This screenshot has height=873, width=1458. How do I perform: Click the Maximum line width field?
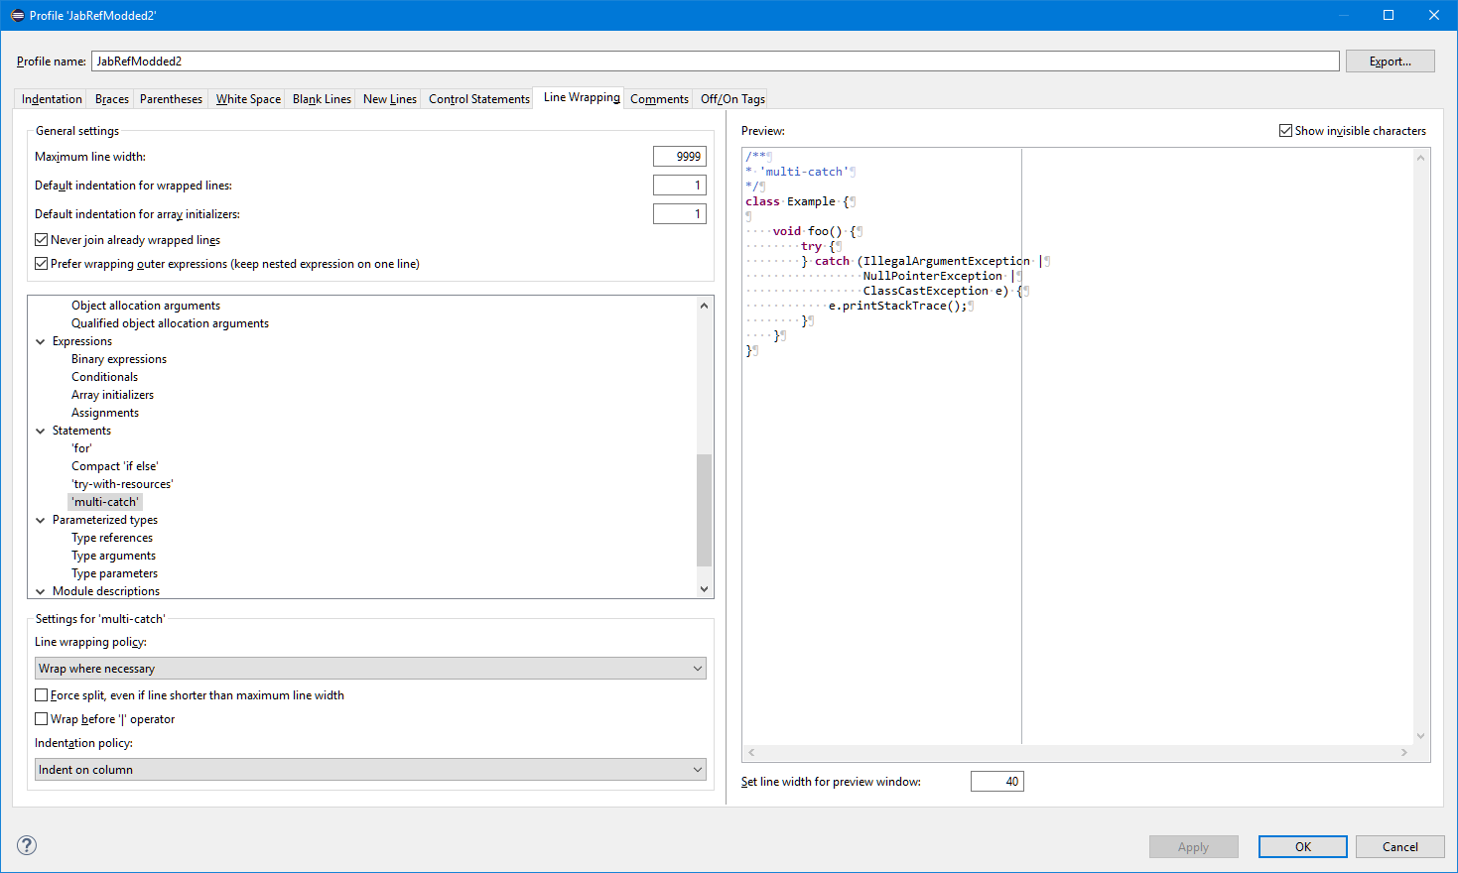coord(680,157)
